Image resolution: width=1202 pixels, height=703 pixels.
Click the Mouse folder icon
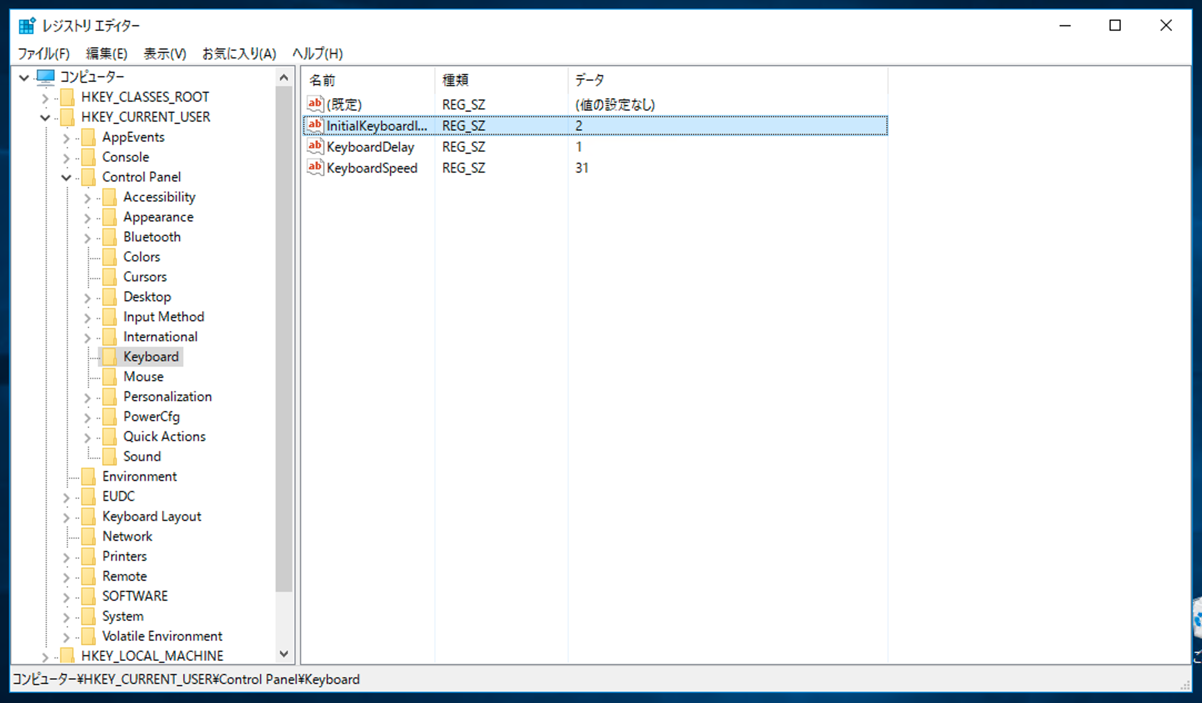click(x=109, y=377)
